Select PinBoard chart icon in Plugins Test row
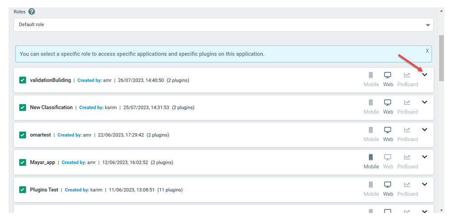 tap(407, 185)
